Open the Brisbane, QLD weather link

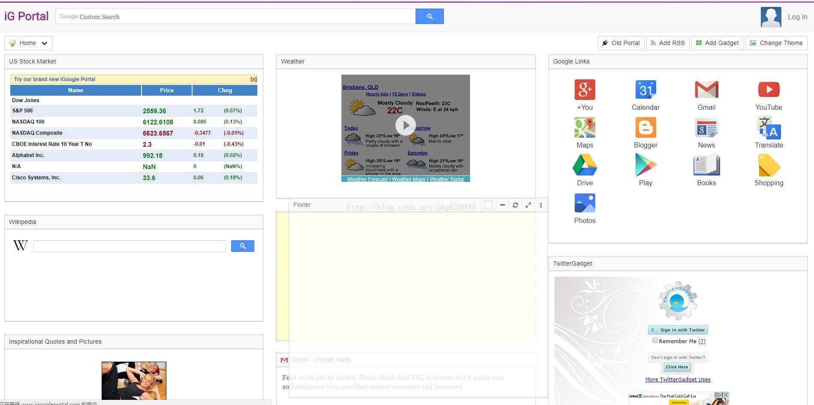[x=360, y=87]
